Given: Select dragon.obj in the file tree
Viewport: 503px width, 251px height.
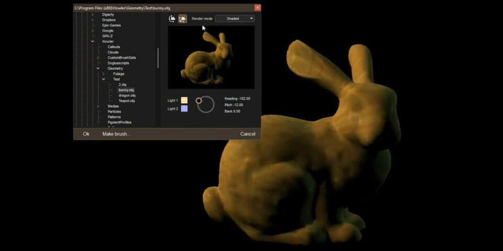Looking at the screenshot, I should tap(127, 96).
